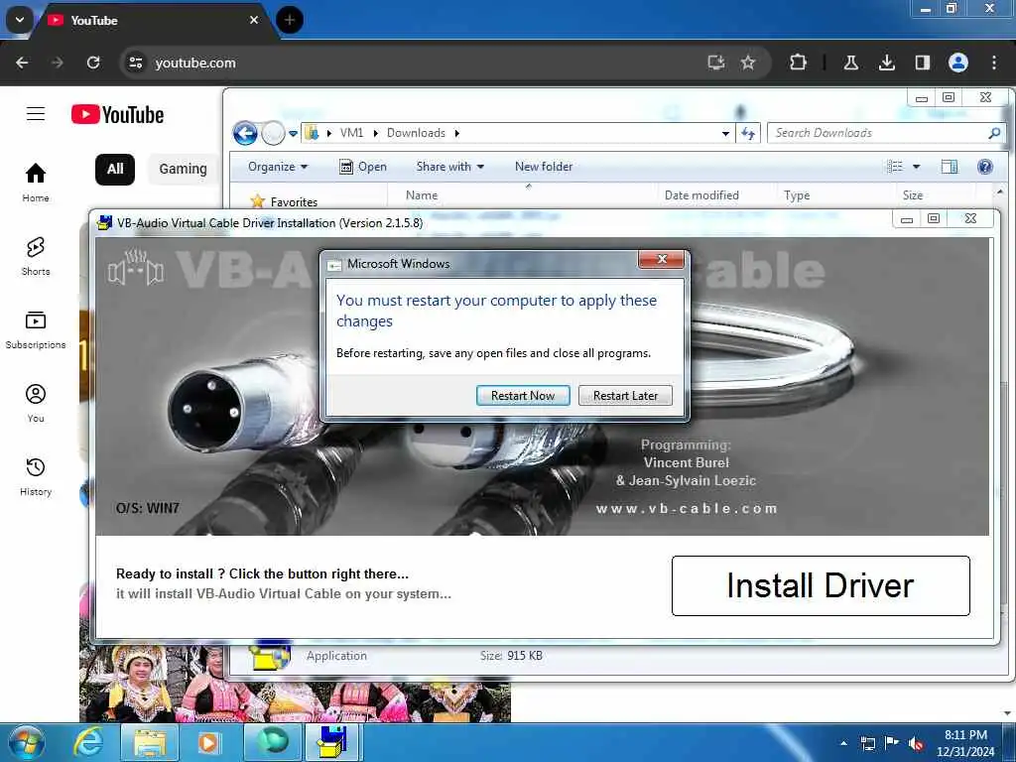This screenshot has height=762, width=1016.
Task: Click New folder in Explorer toolbar
Action: coord(544,167)
